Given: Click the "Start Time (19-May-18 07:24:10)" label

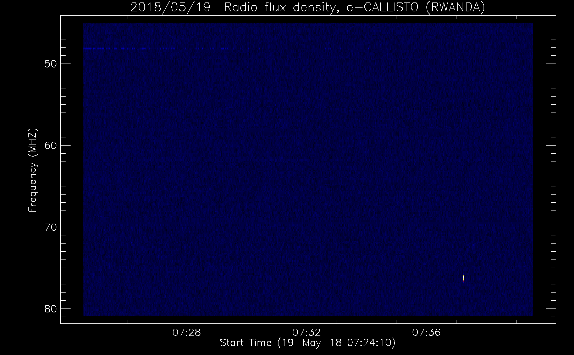Looking at the screenshot, I should (x=308, y=343).
